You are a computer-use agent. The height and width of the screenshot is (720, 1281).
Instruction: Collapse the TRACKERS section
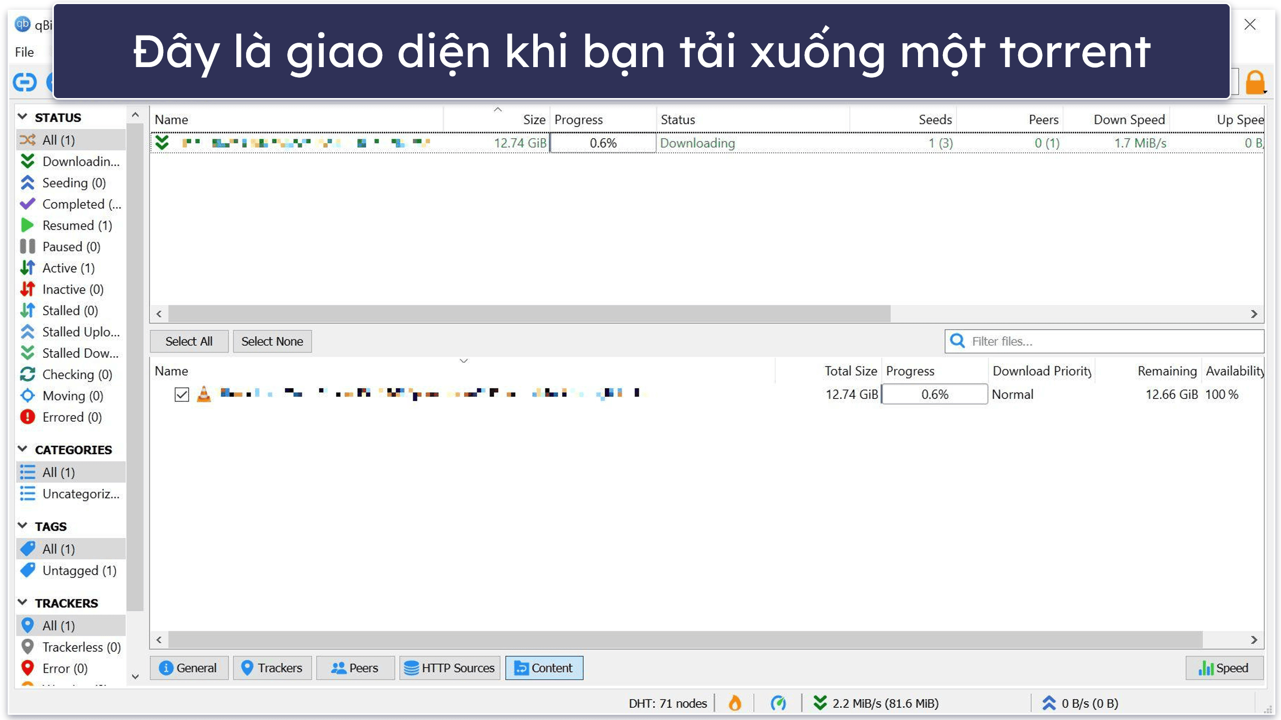pyautogui.click(x=22, y=603)
